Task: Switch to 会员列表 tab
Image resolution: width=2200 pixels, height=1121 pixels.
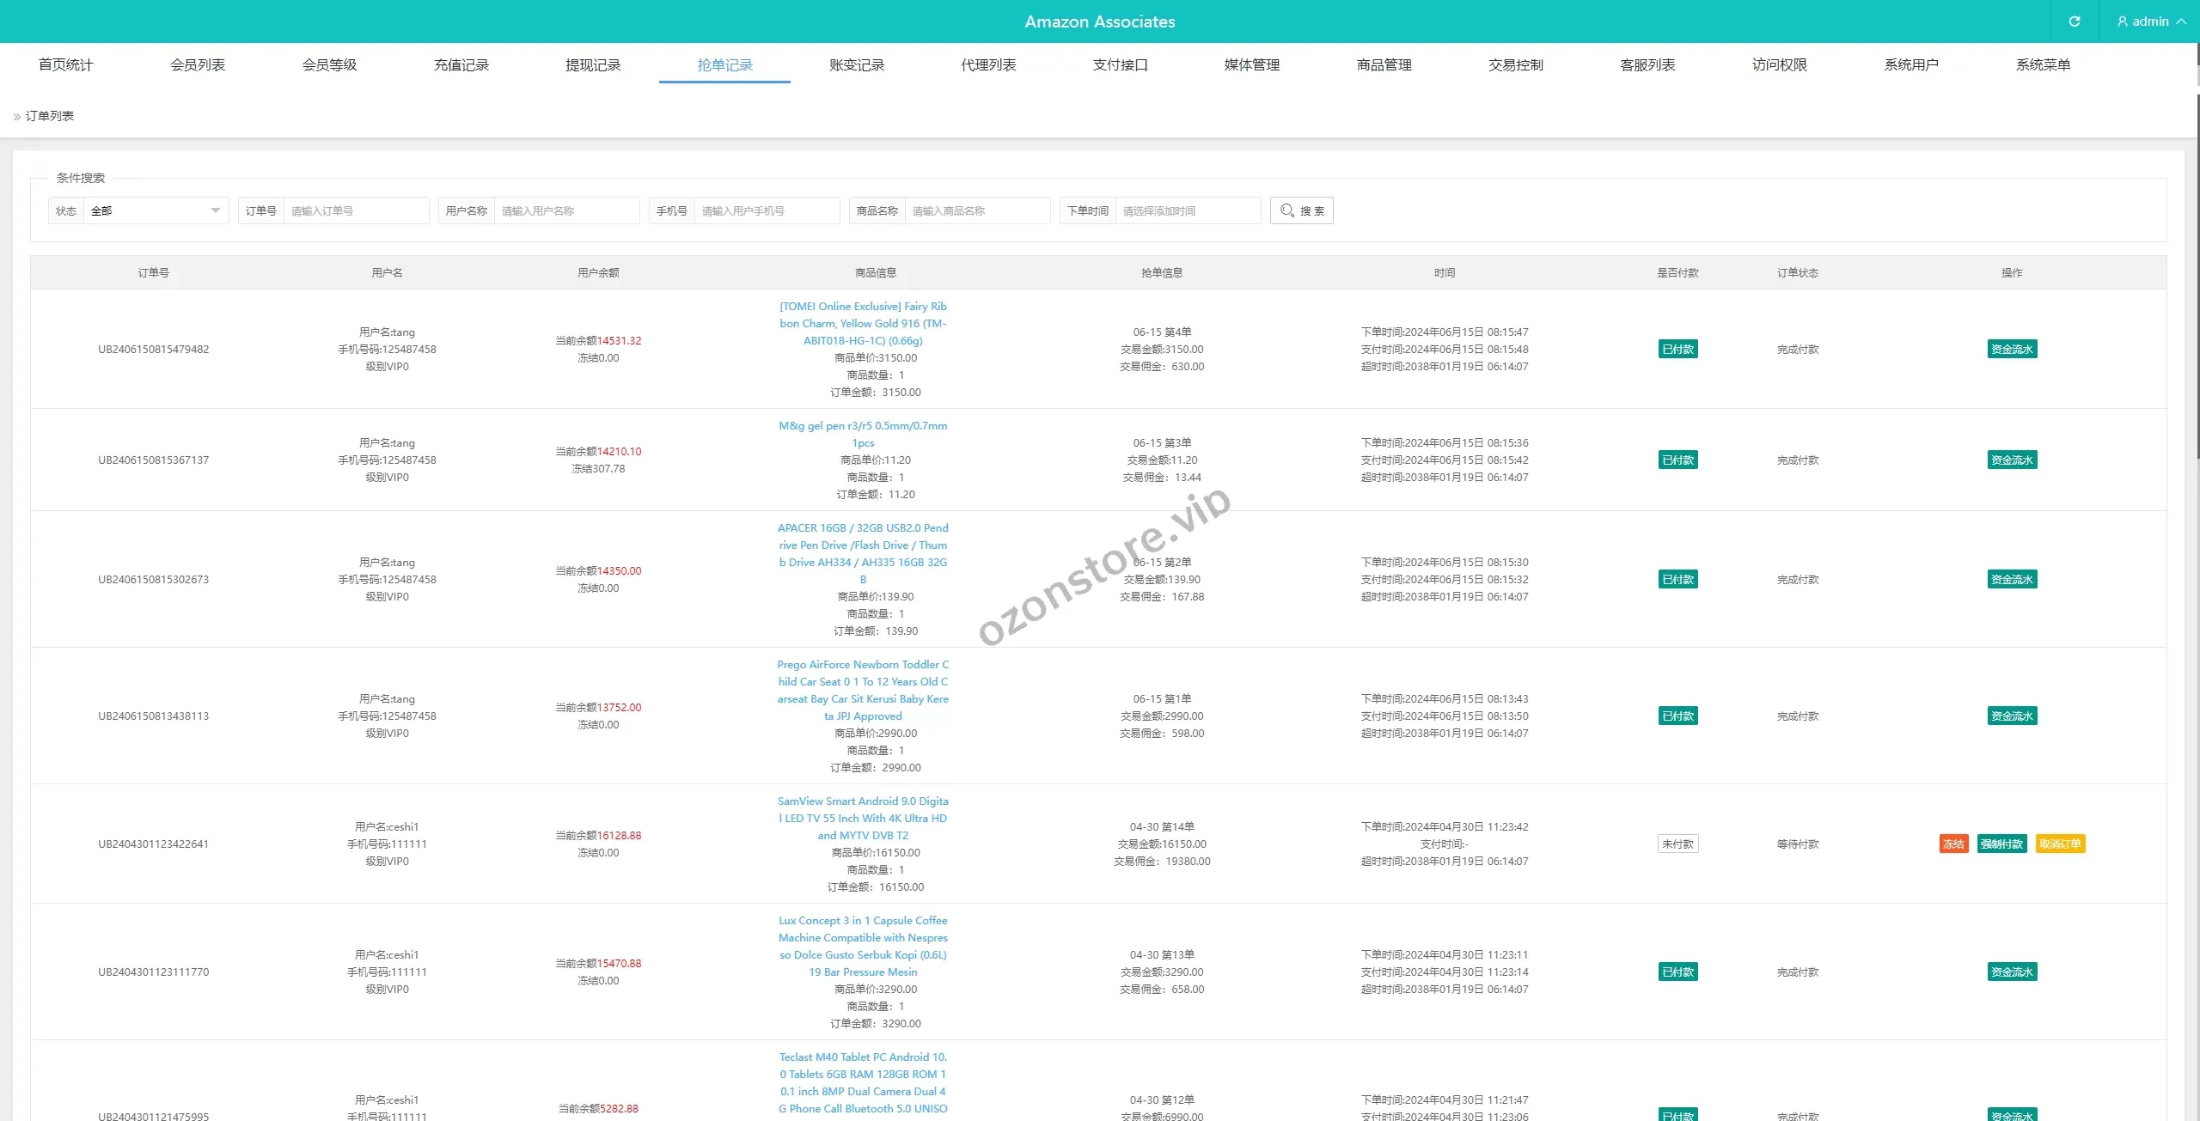Action: pyautogui.click(x=198, y=65)
